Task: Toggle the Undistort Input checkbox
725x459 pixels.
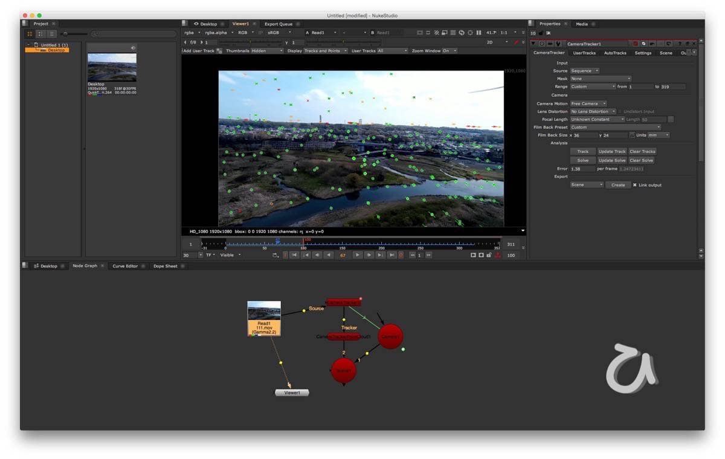Action: [619, 112]
